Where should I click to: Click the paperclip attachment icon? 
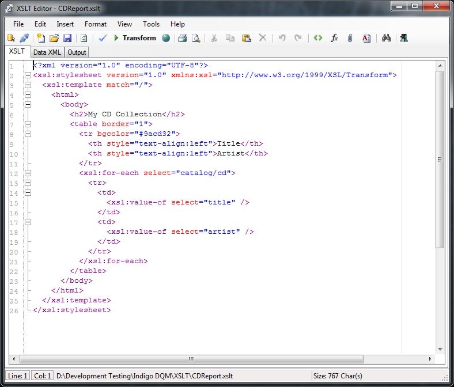[350, 38]
